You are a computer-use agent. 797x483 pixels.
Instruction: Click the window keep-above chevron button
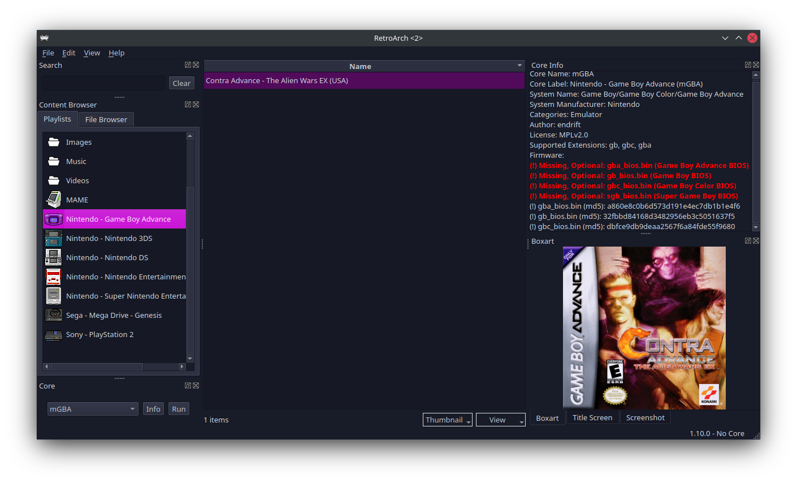point(739,38)
